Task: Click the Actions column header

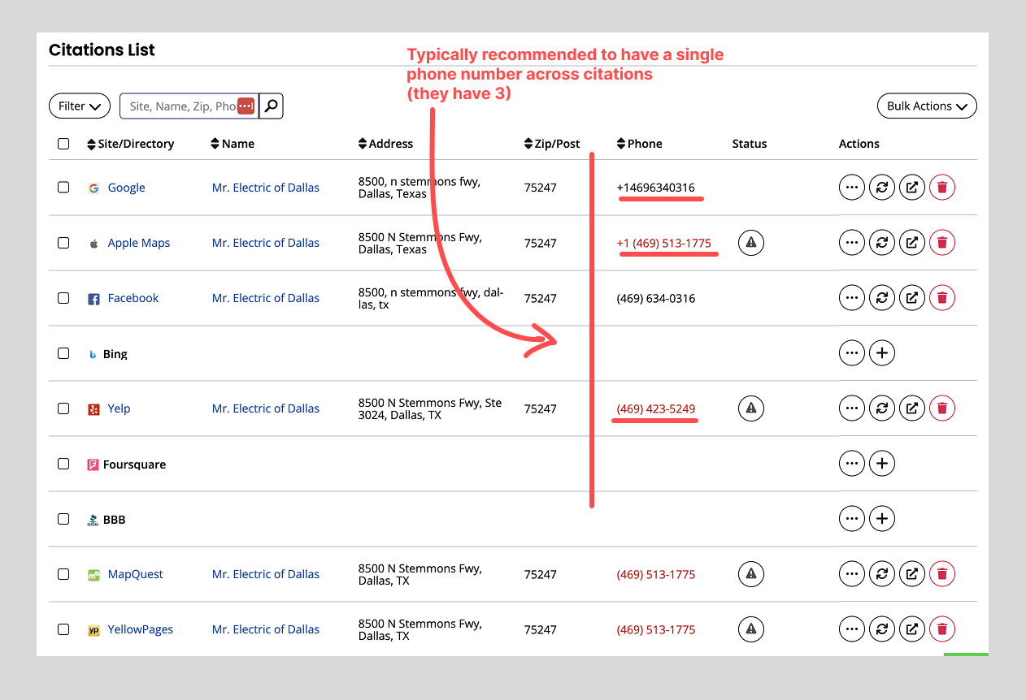Action: point(859,144)
